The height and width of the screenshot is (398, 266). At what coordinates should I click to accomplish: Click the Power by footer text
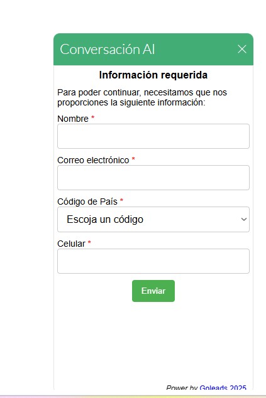[x=182, y=387]
